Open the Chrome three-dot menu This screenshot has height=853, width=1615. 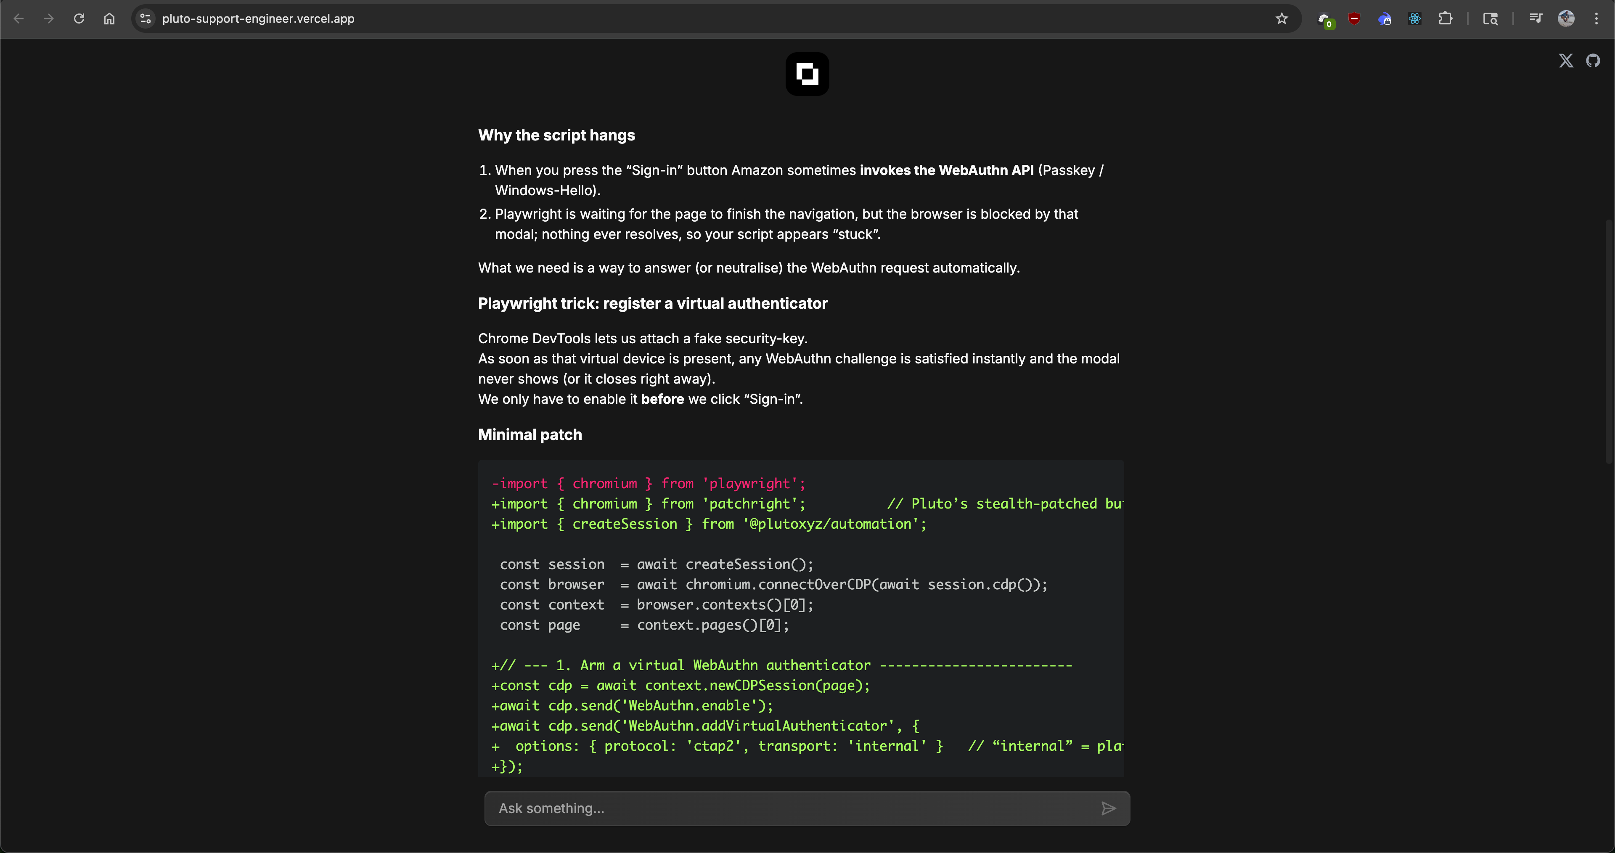tap(1596, 19)
